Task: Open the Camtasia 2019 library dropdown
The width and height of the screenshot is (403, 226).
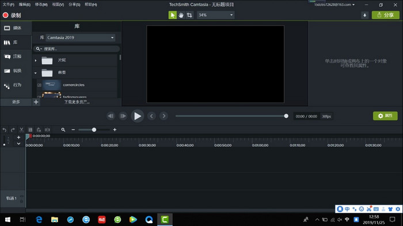Action: coord(81,38)
